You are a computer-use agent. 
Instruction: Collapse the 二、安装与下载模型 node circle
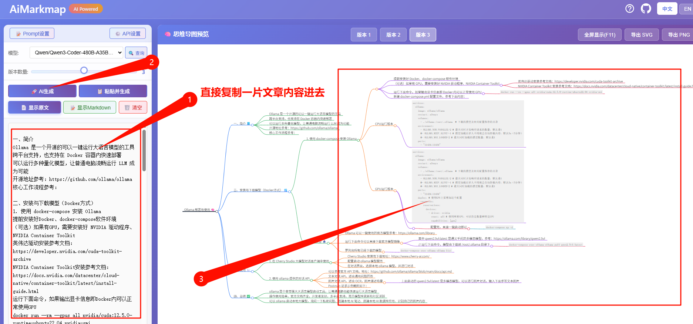(x=289, y=191)
